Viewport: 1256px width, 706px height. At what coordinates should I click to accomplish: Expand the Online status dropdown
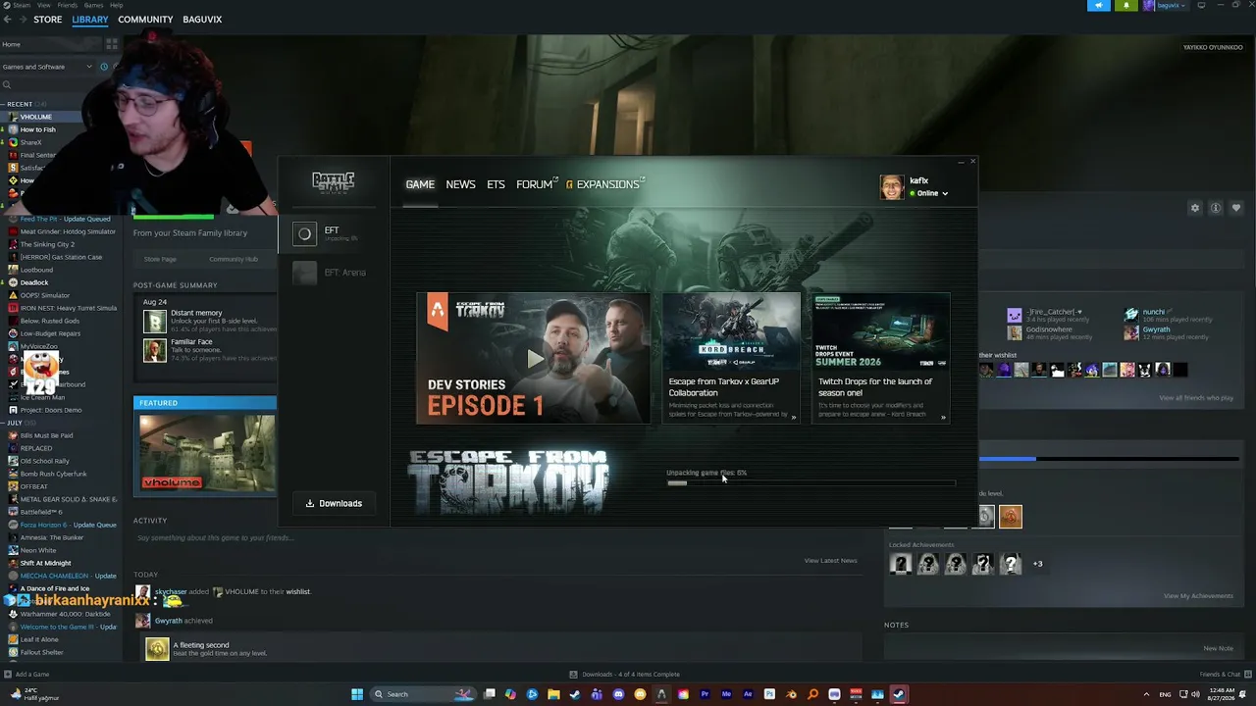[x=929, y=194]
